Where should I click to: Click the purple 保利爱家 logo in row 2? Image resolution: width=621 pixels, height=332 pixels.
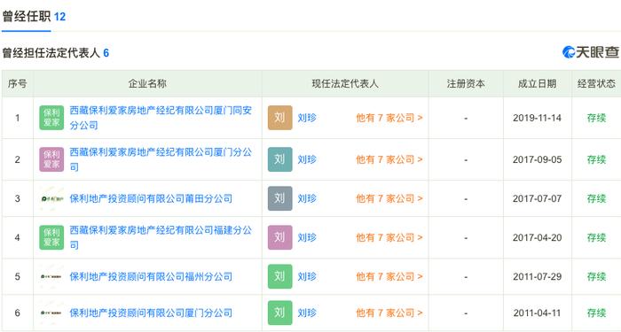(51, 159)
